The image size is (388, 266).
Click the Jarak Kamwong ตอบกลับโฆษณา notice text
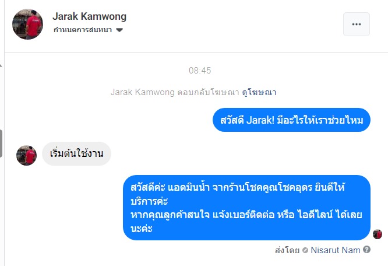point(175,92)
